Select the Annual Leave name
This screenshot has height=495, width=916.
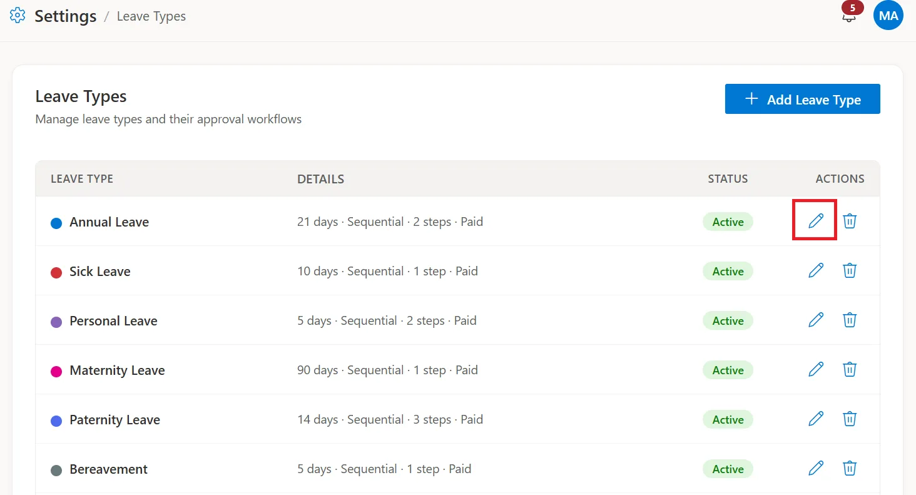pyautogui.click(x=109, y=222)
